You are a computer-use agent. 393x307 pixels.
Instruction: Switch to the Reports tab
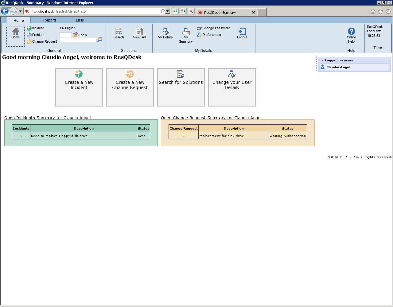[50, 20]
